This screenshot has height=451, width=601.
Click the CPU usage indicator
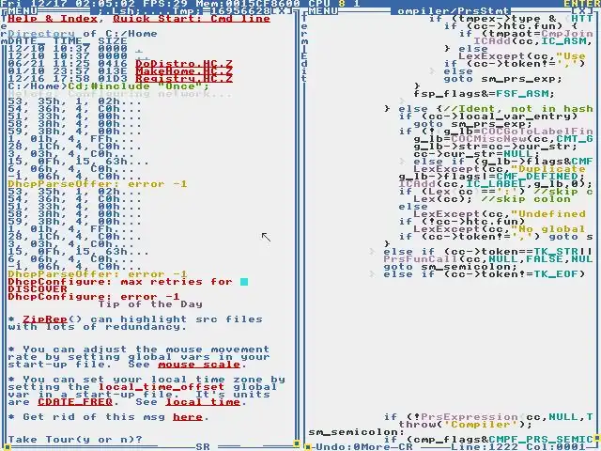(334, 4)
